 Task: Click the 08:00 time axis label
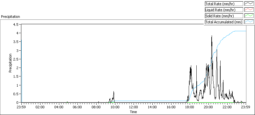click(x=96, y=107)
